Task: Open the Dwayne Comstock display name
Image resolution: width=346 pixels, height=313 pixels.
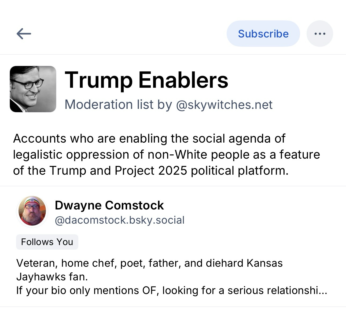Action: [109, 205]
